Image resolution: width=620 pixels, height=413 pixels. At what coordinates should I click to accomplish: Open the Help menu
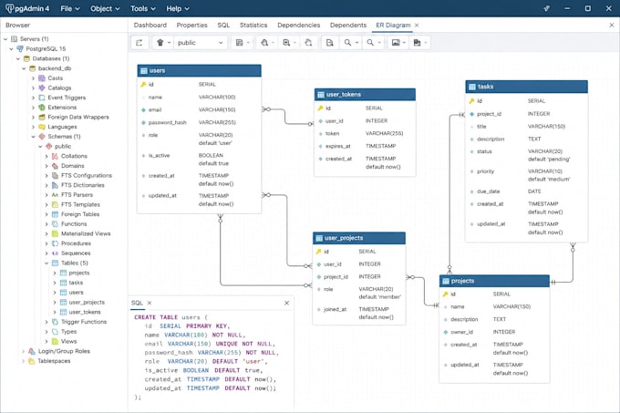(x=178, y=8)
